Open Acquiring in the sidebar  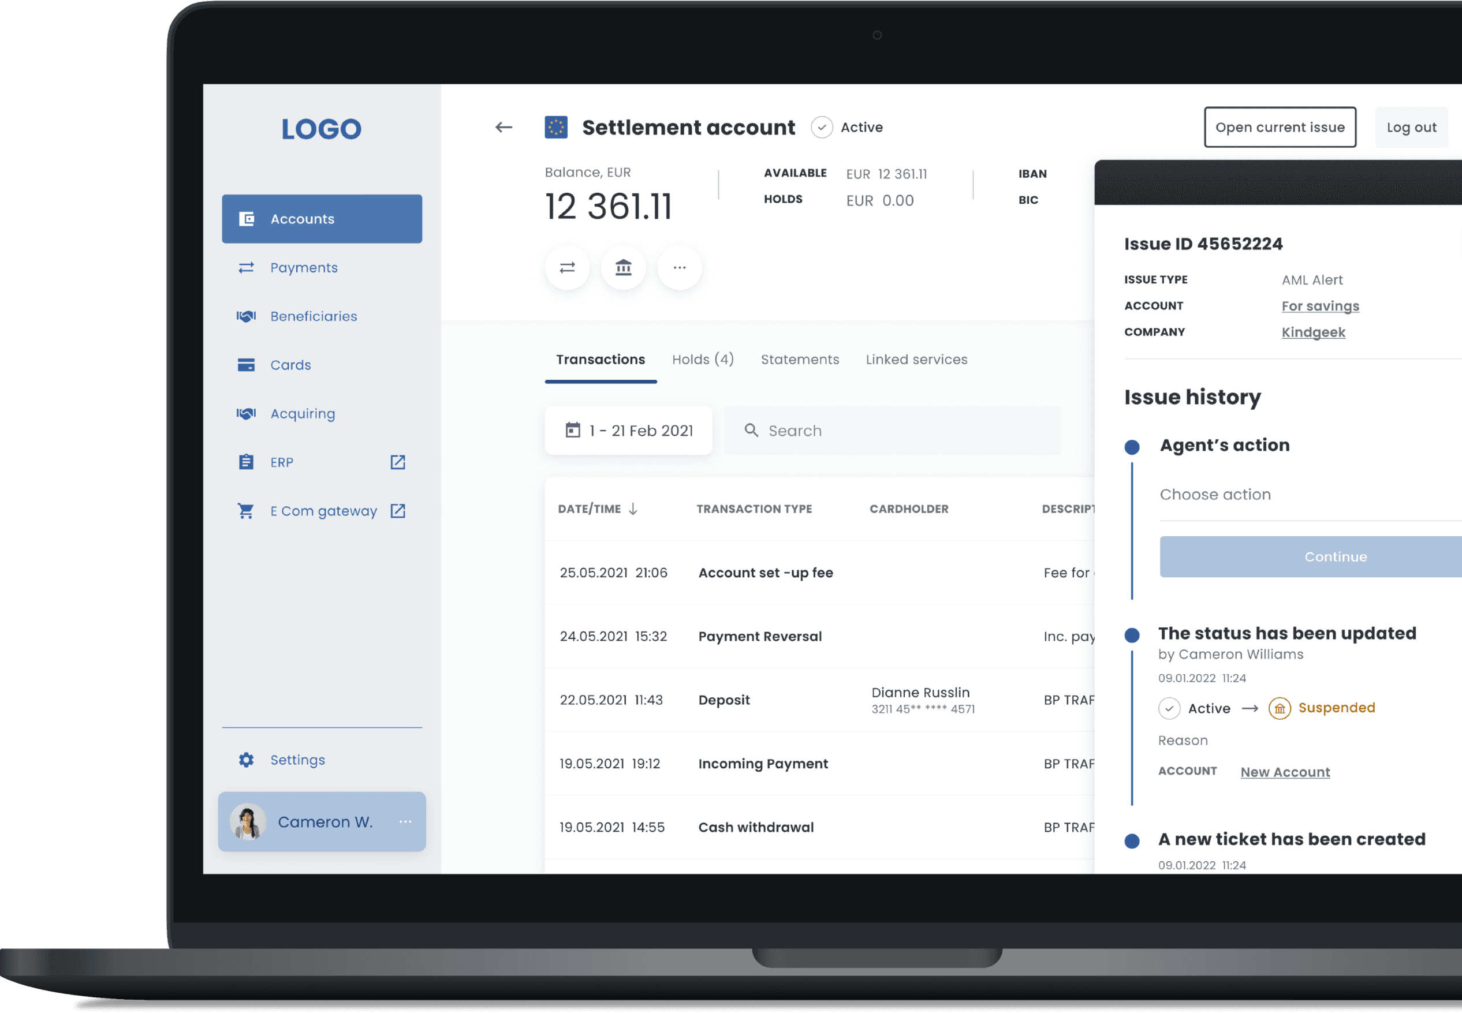pos(322,414)
